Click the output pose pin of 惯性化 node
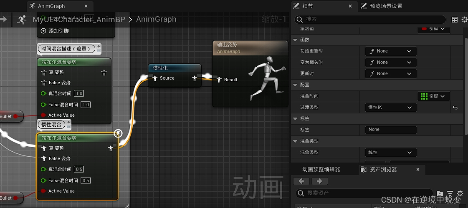Screen dimensions: 468x208 (x=195, y=78)
